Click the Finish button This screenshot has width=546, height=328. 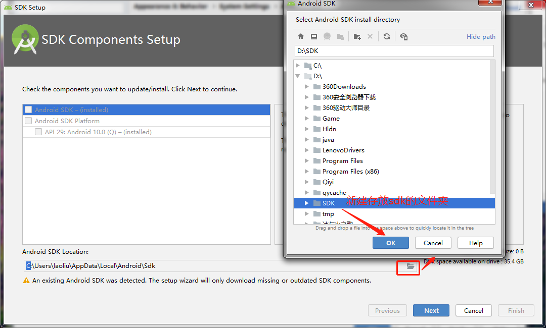coord(516,311)
